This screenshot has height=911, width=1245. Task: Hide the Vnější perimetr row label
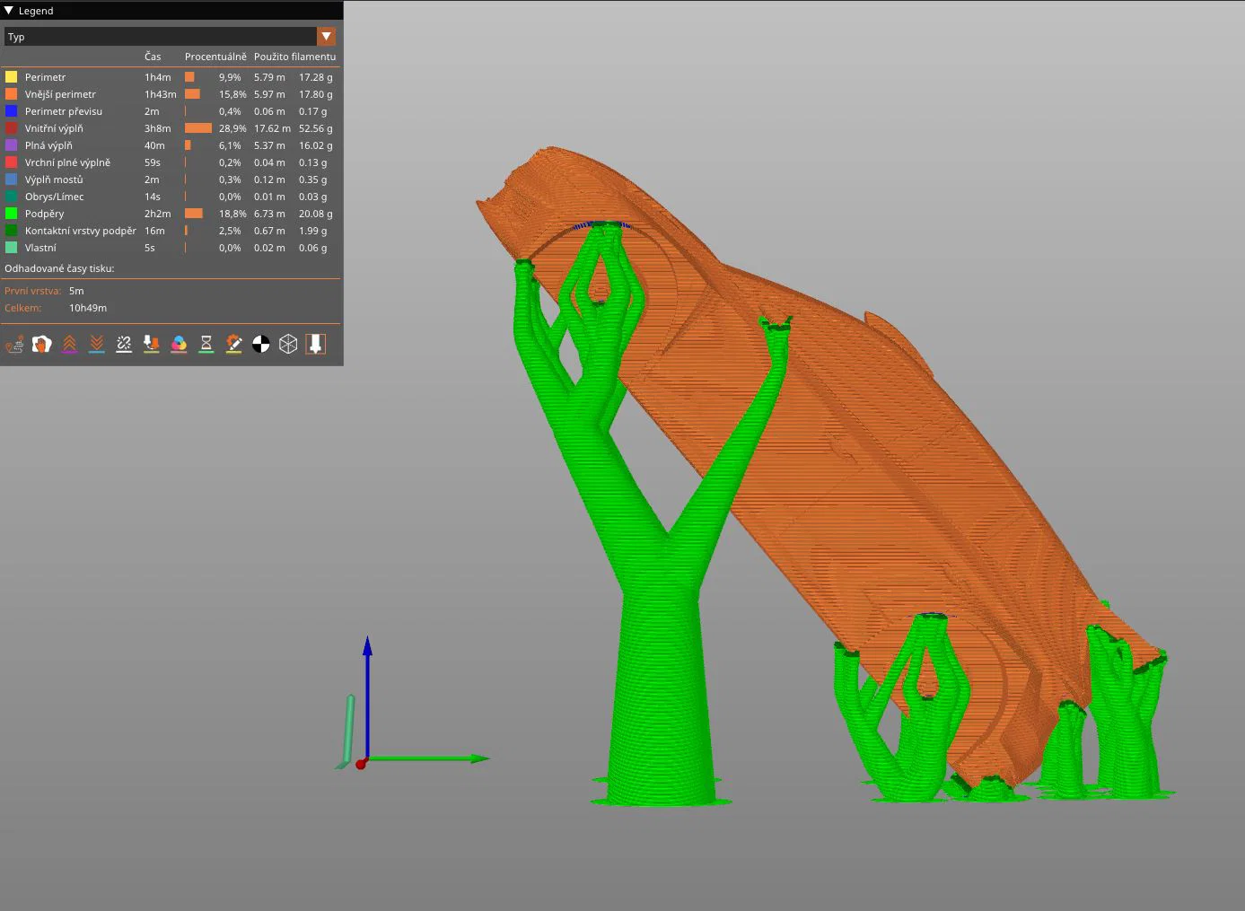click(x=60, y=94)
